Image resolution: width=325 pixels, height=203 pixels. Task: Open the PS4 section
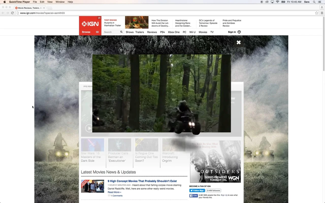pyautogui.click(x=162, y=32)
